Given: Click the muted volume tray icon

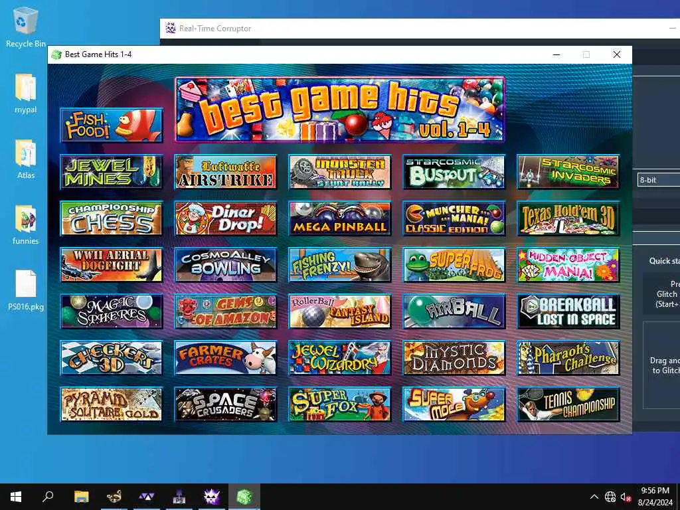Looking at the screenshot, I should pos(626,497).
